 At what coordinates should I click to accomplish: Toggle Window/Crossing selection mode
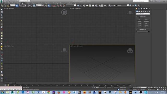[x=26, y=5]
